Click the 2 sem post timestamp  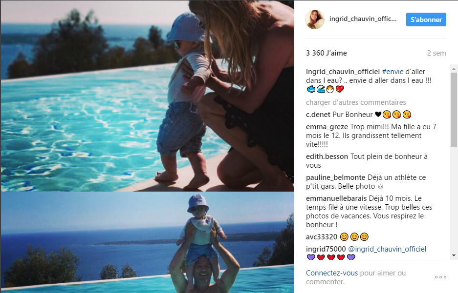[436, 53]
